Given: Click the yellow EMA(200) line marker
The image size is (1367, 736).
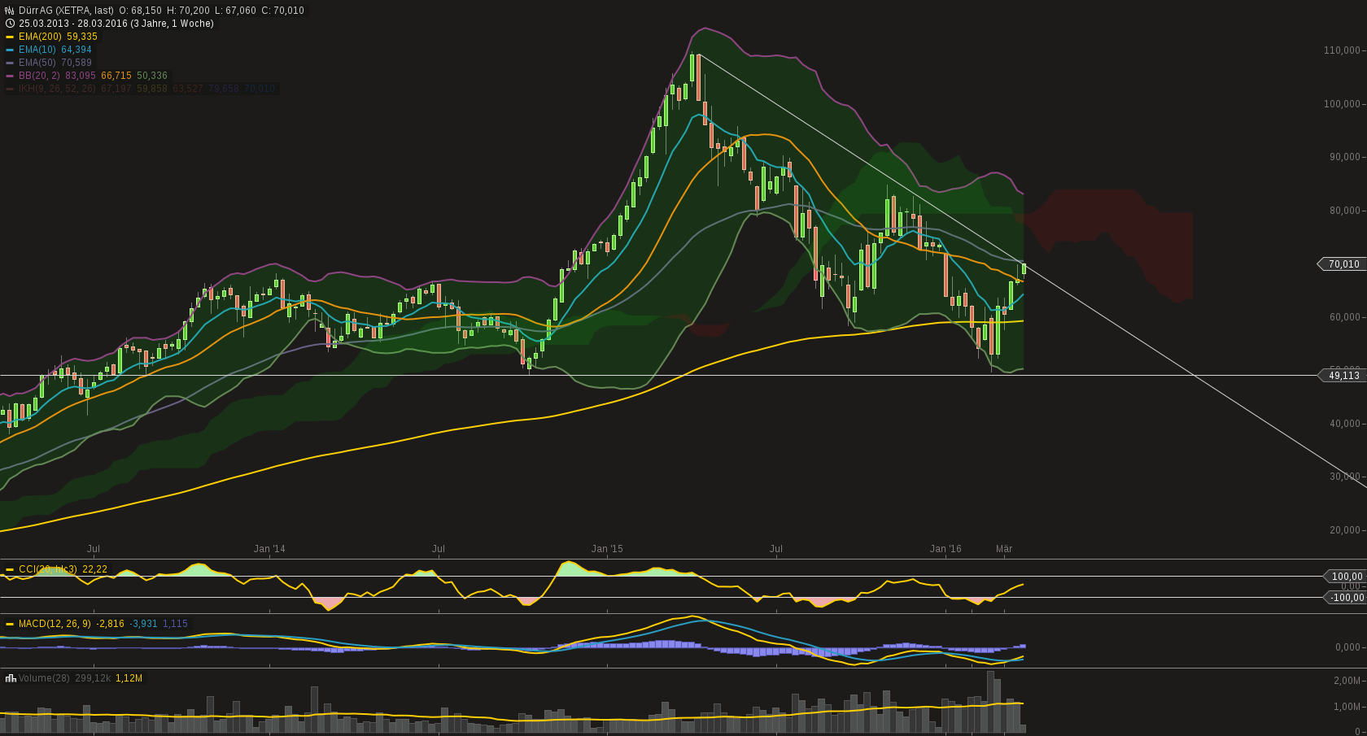Looking at the screenshot, I should [10, 37].
